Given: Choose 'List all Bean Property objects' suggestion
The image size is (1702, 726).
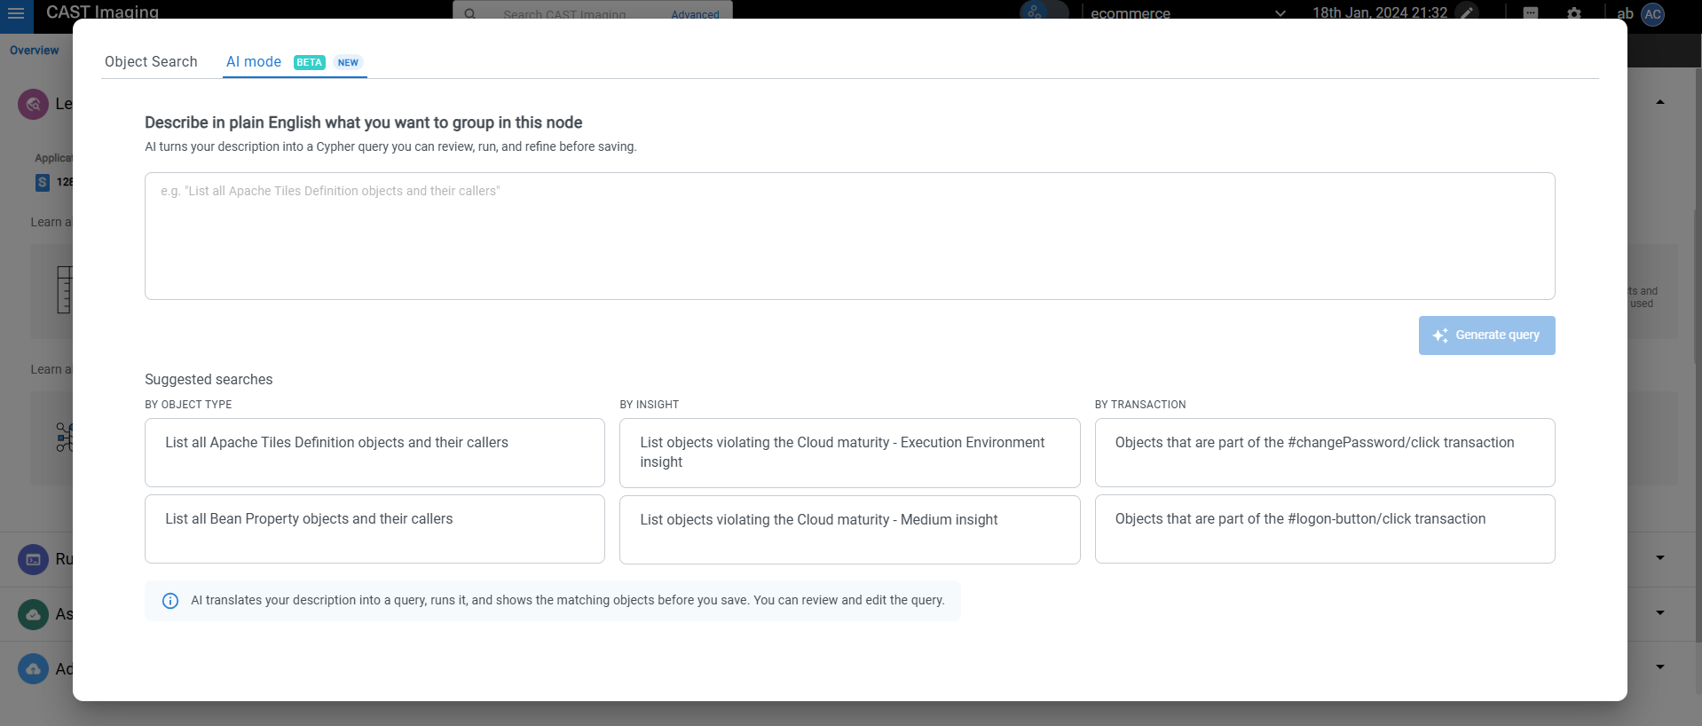Looking at the screenshot, I should pyautogui.click(x=374, y=529).
